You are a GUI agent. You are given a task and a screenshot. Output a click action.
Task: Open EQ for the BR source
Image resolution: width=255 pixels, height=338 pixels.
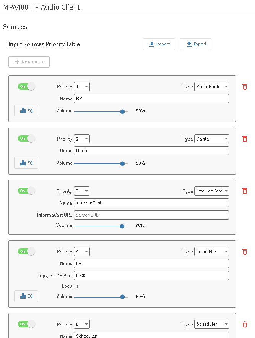click(x=26, y=111)
